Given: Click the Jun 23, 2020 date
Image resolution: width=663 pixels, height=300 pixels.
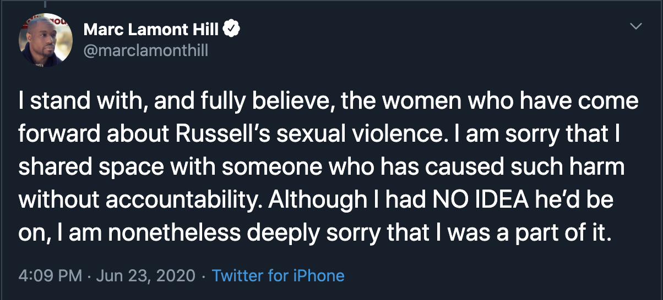Looking at the screenshot, I should coord(145,275).
